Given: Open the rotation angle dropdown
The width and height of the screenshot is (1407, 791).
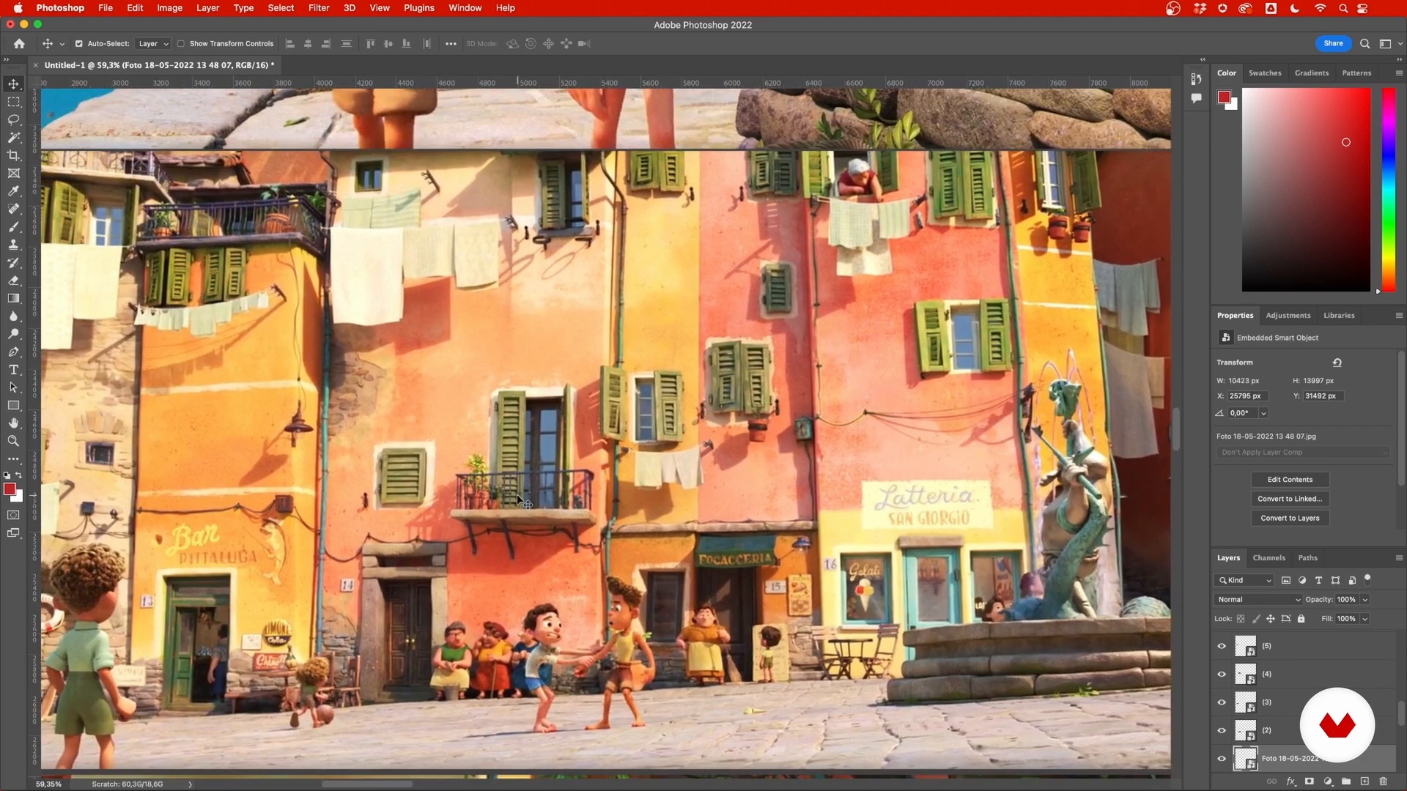Looking at the screenshot, I should (1263, 413).
